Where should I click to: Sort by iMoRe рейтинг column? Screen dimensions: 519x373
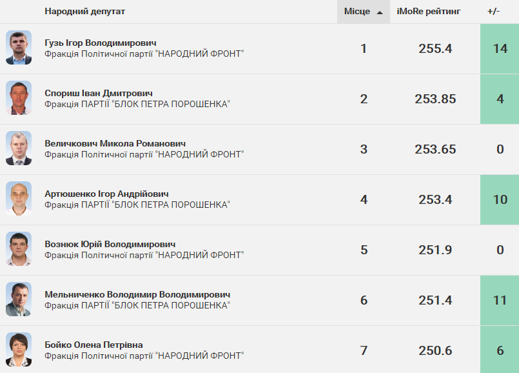point(428,11)
